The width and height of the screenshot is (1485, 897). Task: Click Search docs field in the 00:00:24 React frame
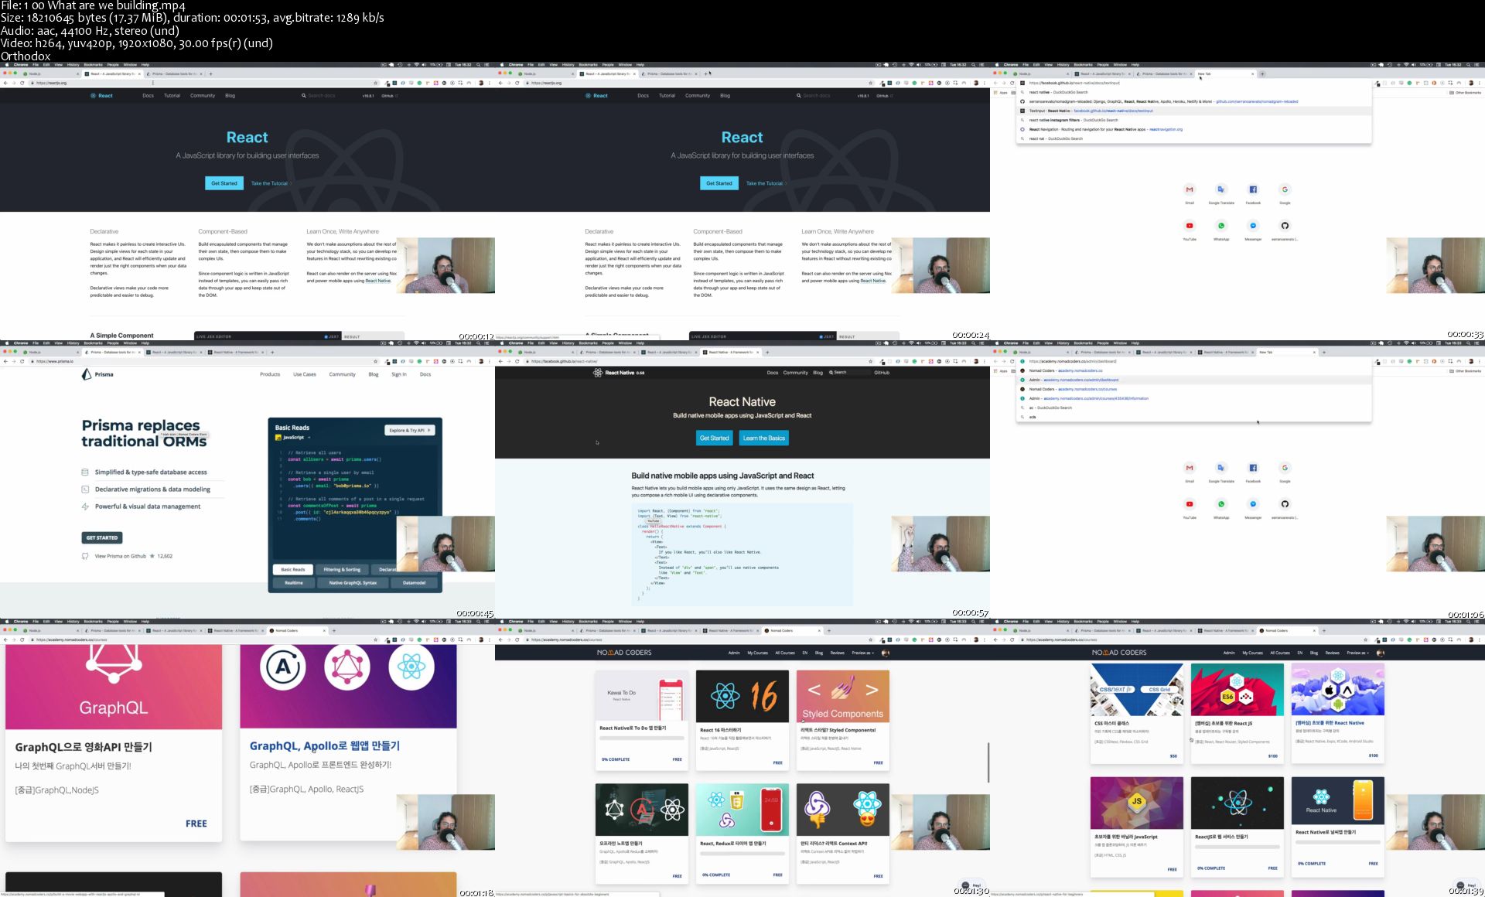pyautogui.click(x=820, y=96)
